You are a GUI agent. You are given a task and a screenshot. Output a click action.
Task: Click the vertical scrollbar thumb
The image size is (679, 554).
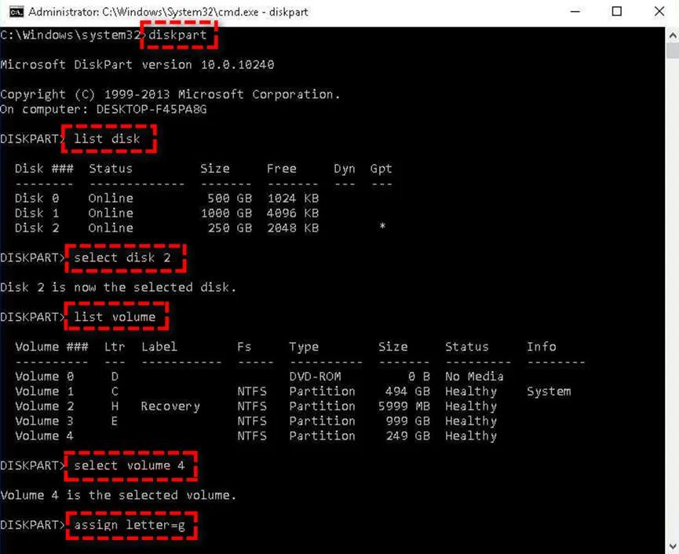coord(673,51)
